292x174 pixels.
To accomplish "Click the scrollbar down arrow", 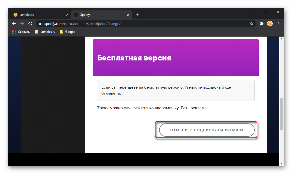I will (281, 163).
